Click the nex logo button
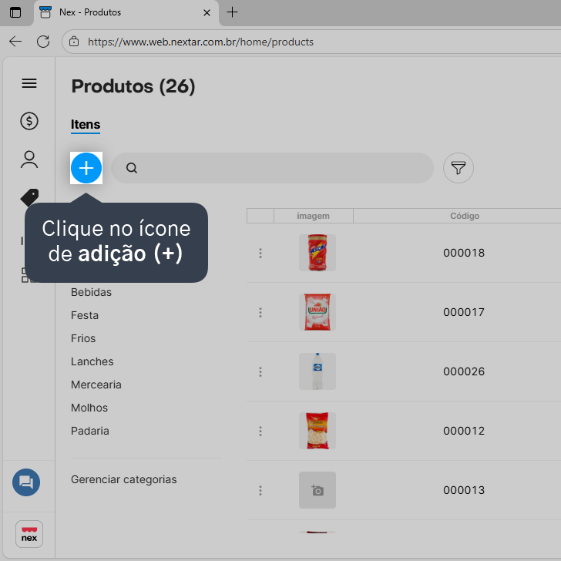This screenshot has width=561, height=561. point(29,534)
